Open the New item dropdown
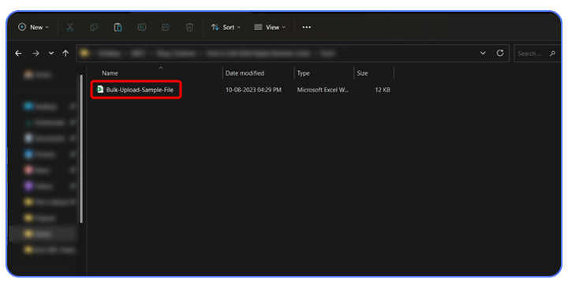Screen dimensions: 568x287 [x=33, y=27]
